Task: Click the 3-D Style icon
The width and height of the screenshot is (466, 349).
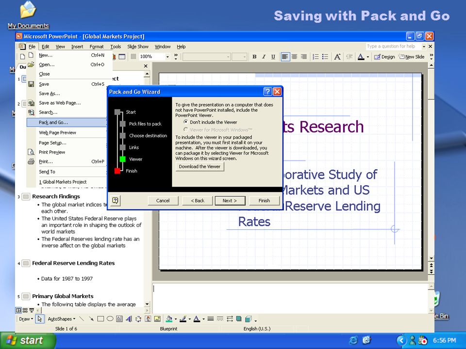Action: click(x=249, y=319)
